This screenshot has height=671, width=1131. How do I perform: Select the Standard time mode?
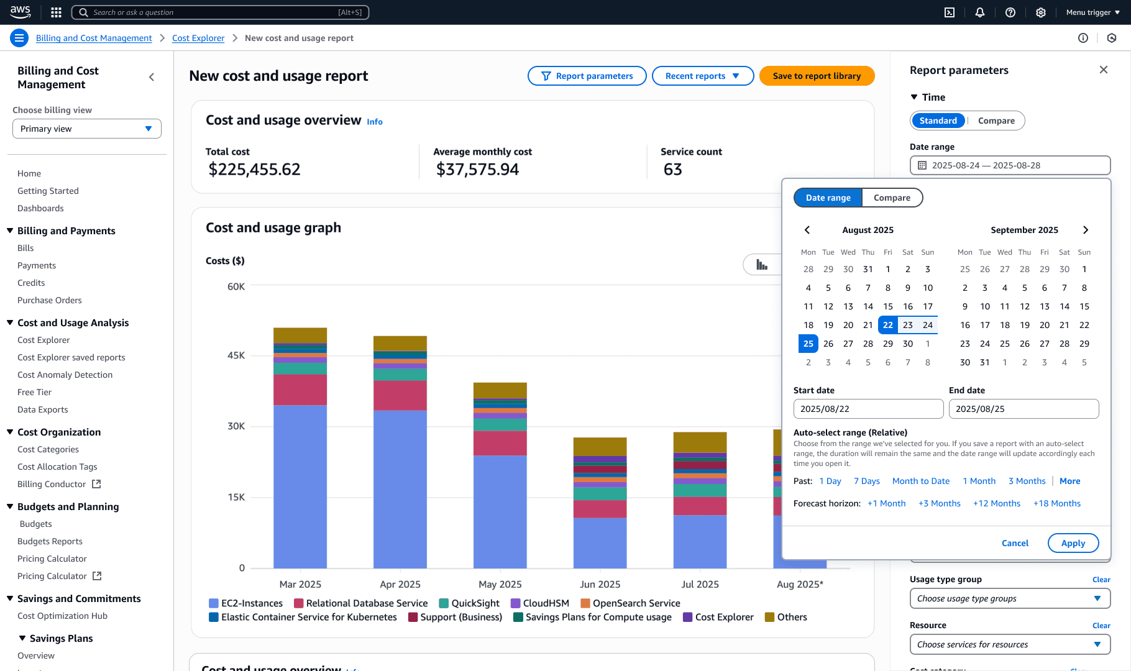tap(938, 121)
